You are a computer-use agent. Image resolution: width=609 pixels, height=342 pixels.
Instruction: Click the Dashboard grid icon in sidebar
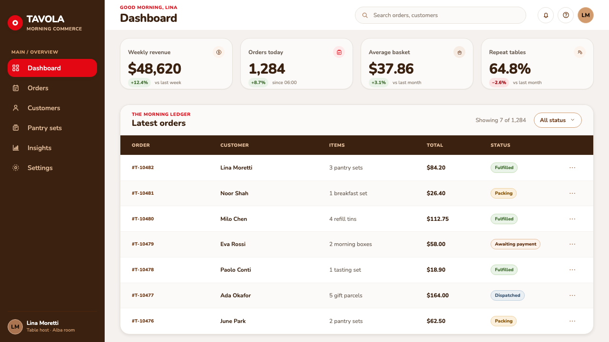[16, 68]
